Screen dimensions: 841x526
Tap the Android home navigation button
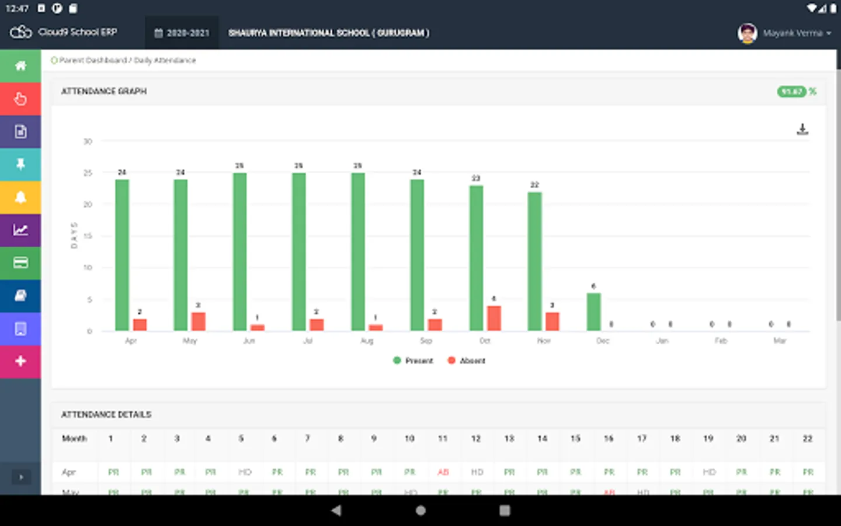(x=420, y=510)
